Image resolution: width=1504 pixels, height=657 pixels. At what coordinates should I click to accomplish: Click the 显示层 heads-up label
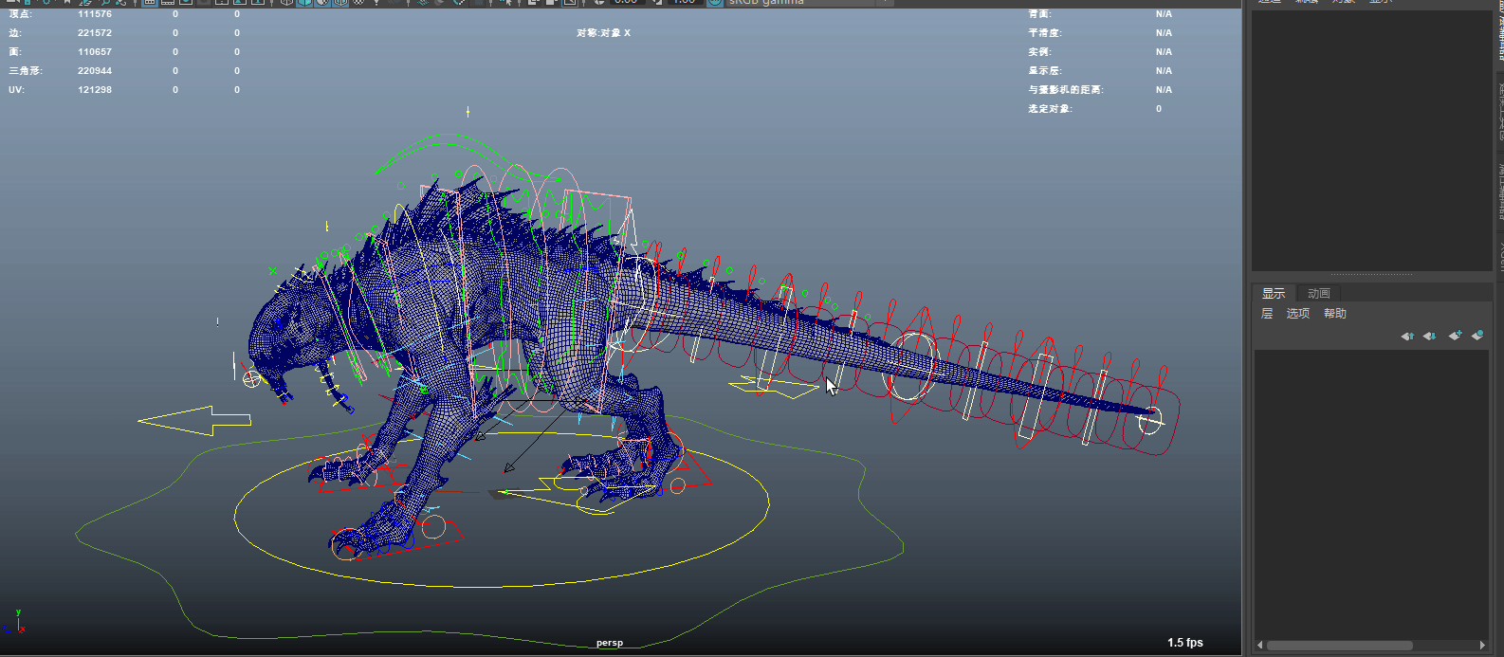[x=1045, y=71]
